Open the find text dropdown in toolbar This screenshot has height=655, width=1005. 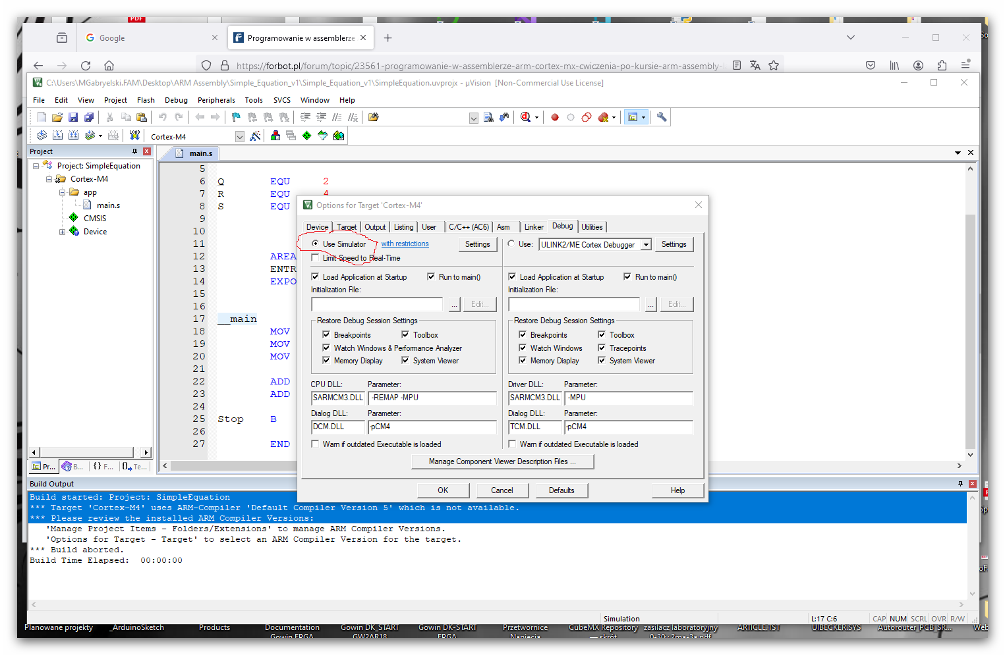pos(473,118)
